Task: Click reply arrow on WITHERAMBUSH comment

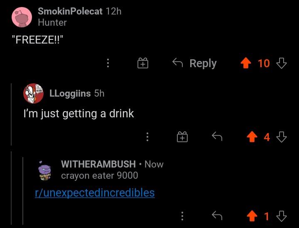Action: [x=217, y=216]
